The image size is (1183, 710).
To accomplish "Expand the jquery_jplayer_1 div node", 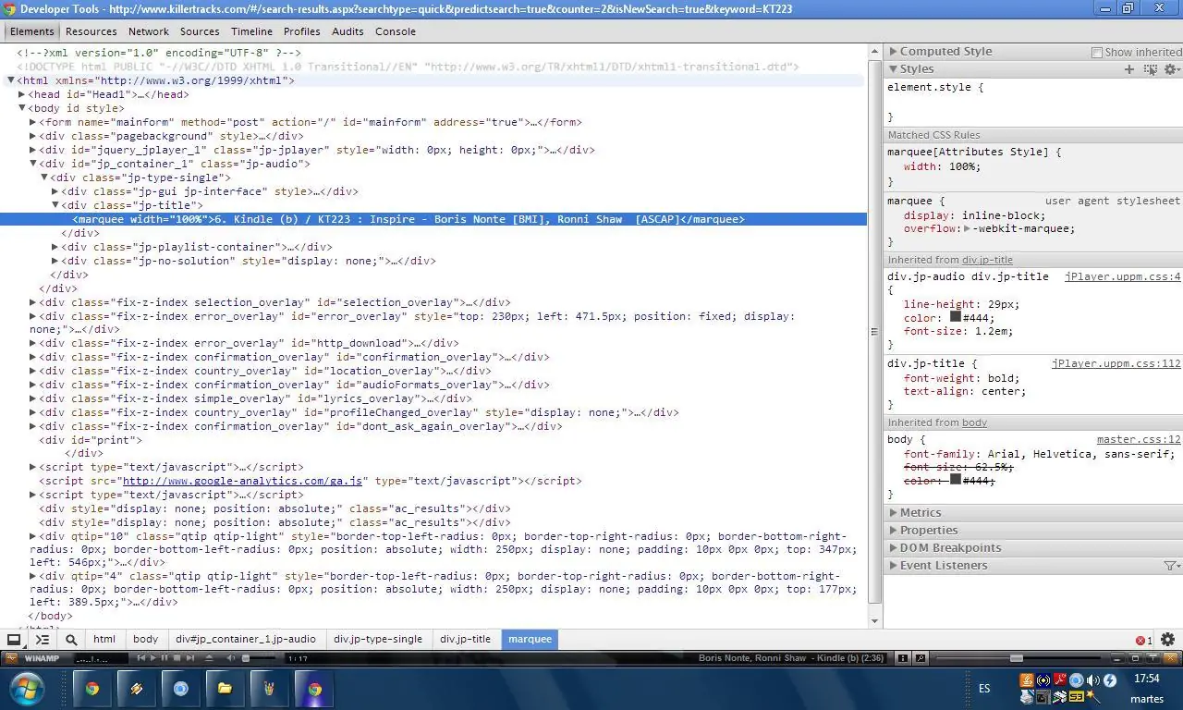I will (33, 150).
